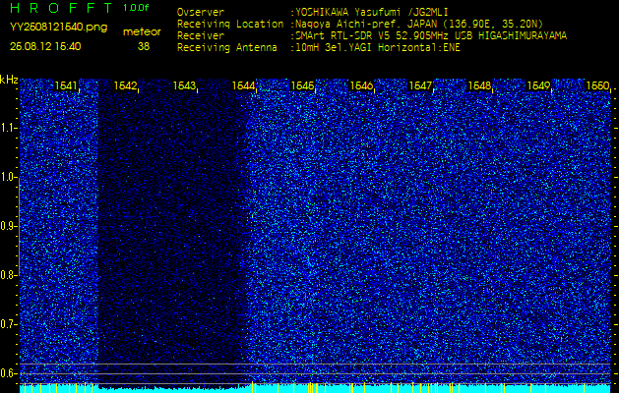619x393 pixels.
Task: Click the 1644 time marker
Action: (243, 85)
